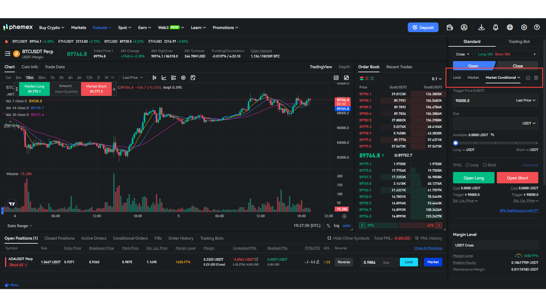Click the language globe icon
Viewport: 546px width, 307px height.
(x=510, y=27)
